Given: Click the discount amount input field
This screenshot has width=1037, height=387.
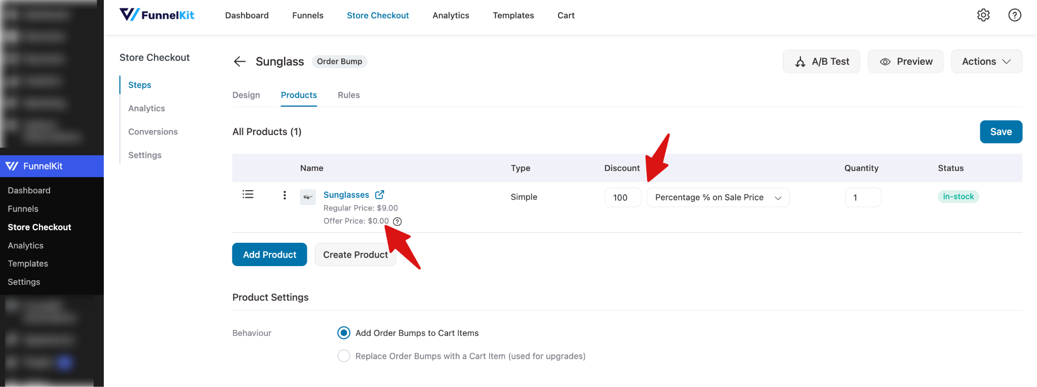Looking at the screenshot, I should click(x=623, y=197).
